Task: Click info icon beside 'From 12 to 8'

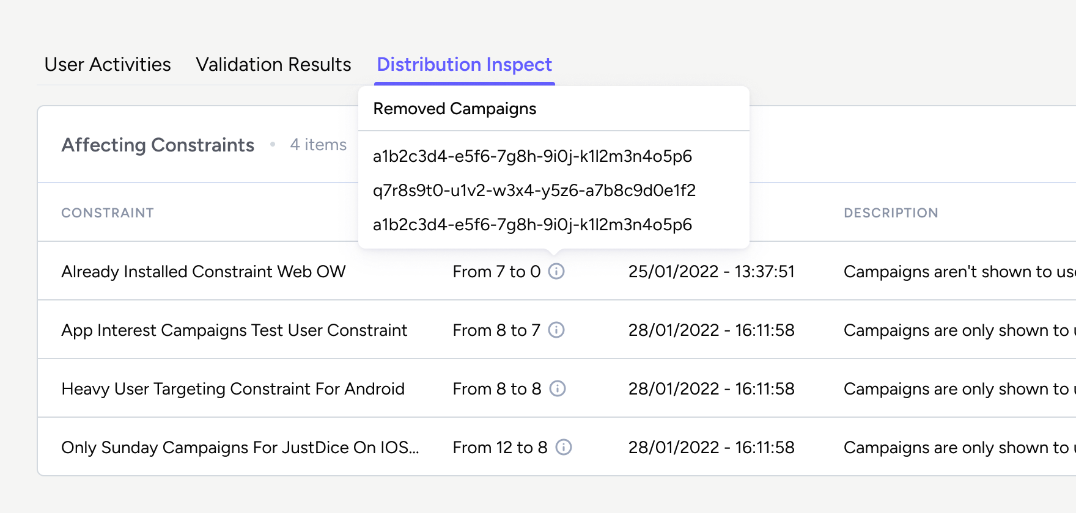Action: 563,447
